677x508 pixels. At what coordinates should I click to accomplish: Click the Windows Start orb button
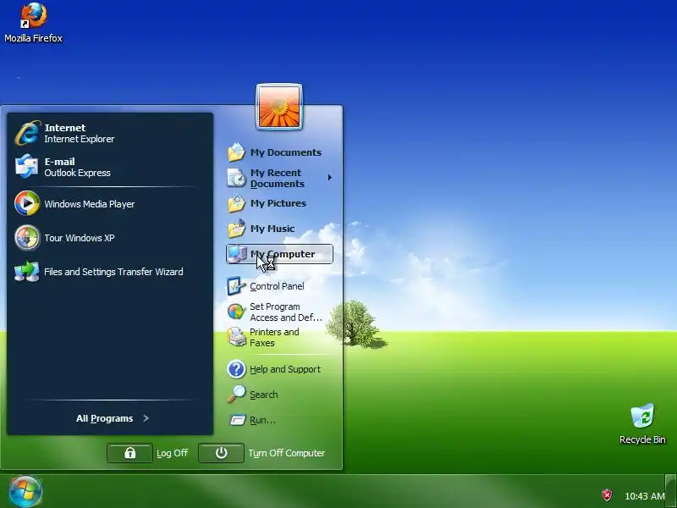tap(25, 491)
